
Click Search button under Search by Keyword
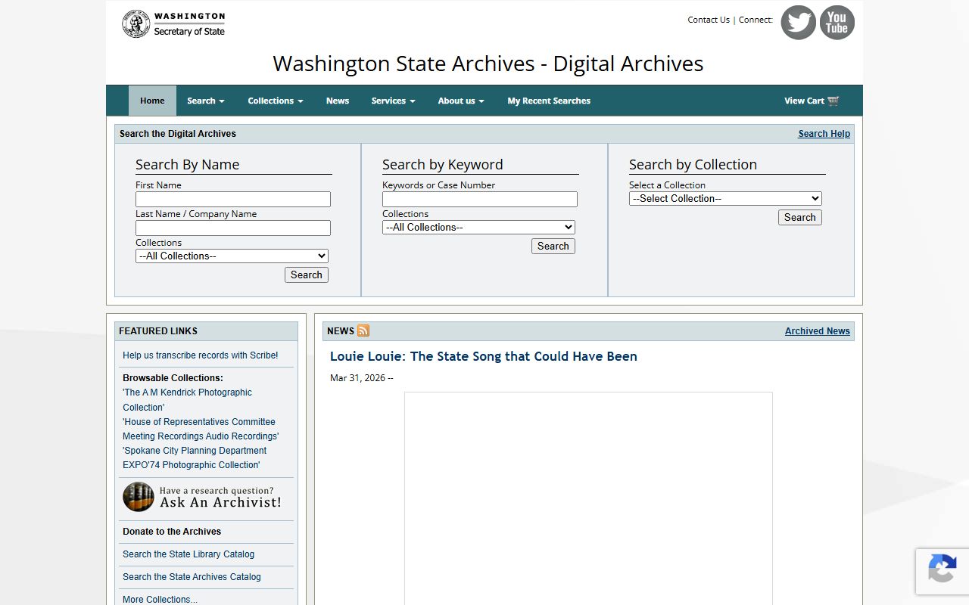553,246
